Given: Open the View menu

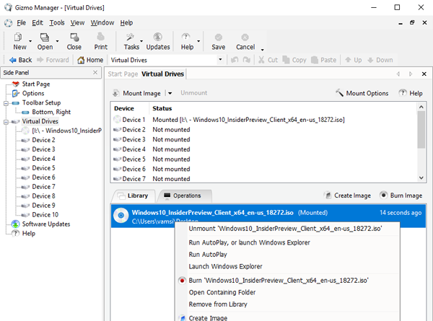Looking at the screenshot, I should coord(77,22).
